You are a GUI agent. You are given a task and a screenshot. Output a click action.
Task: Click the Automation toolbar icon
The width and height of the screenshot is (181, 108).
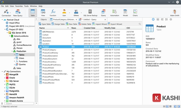[115, 13]
